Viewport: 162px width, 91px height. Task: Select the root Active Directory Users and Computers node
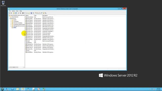[17, 15]
